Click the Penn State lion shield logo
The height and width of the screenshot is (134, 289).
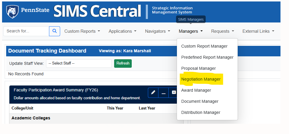(12, 11)
